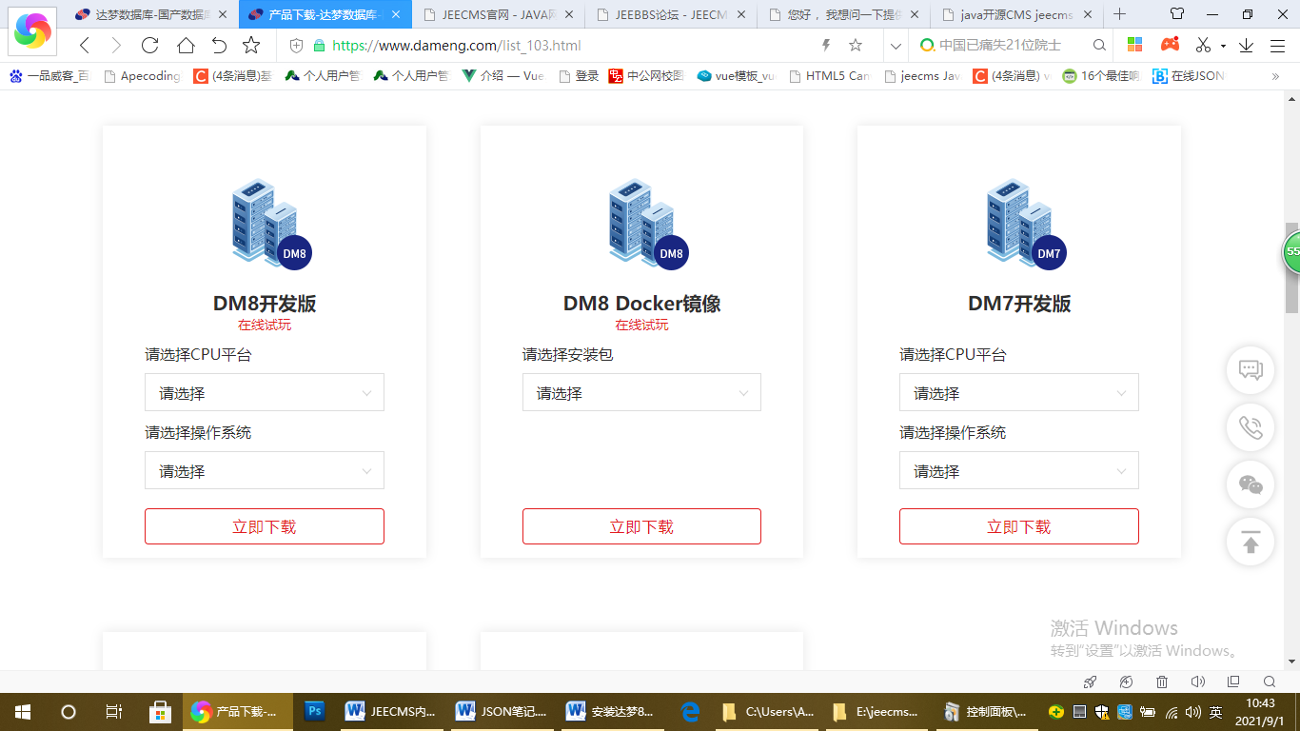
Task: Click the zoom magnifier in status bar
Action: [1269, 682]
